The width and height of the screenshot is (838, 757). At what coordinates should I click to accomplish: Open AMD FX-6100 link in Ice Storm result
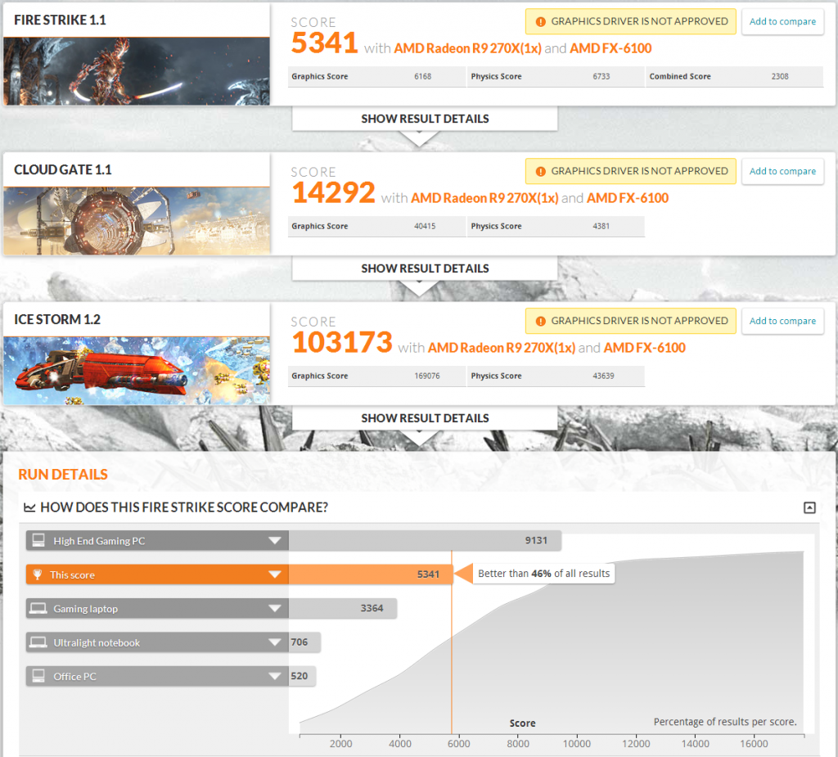point(645,348)
